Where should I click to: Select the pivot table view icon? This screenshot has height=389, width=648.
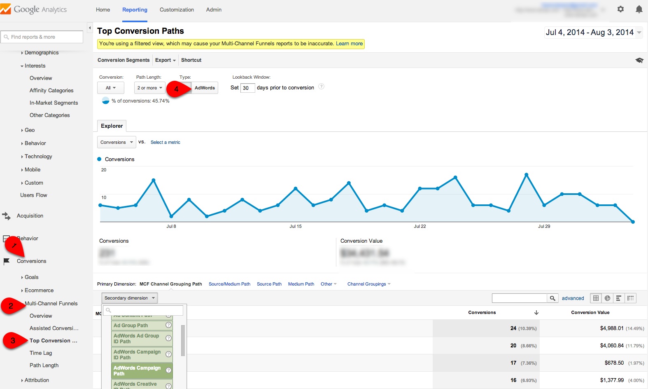[x=630, y=298]
